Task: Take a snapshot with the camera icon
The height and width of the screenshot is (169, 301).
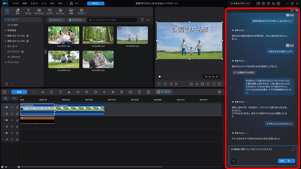Action: (x=191, y=84)
